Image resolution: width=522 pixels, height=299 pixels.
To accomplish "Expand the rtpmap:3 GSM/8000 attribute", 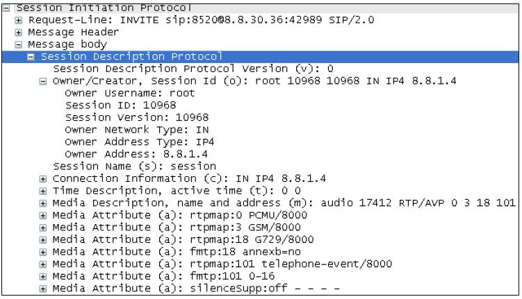I will tap(43, 227).
